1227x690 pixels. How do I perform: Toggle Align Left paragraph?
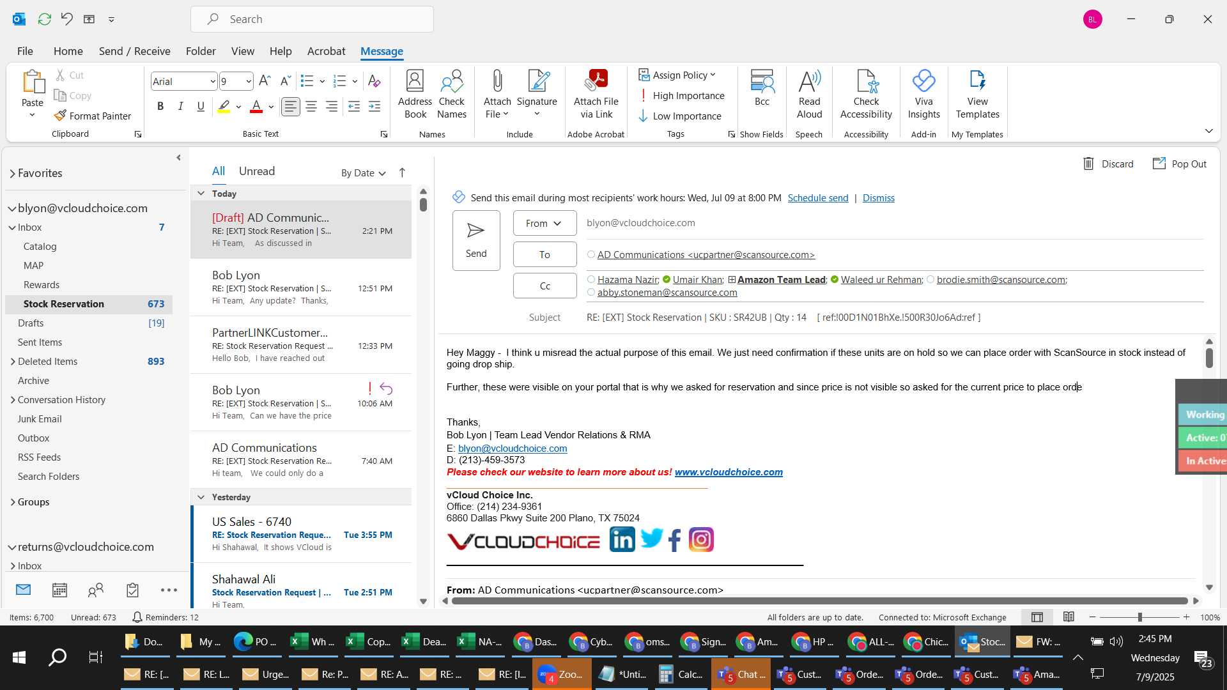(291, 107)
